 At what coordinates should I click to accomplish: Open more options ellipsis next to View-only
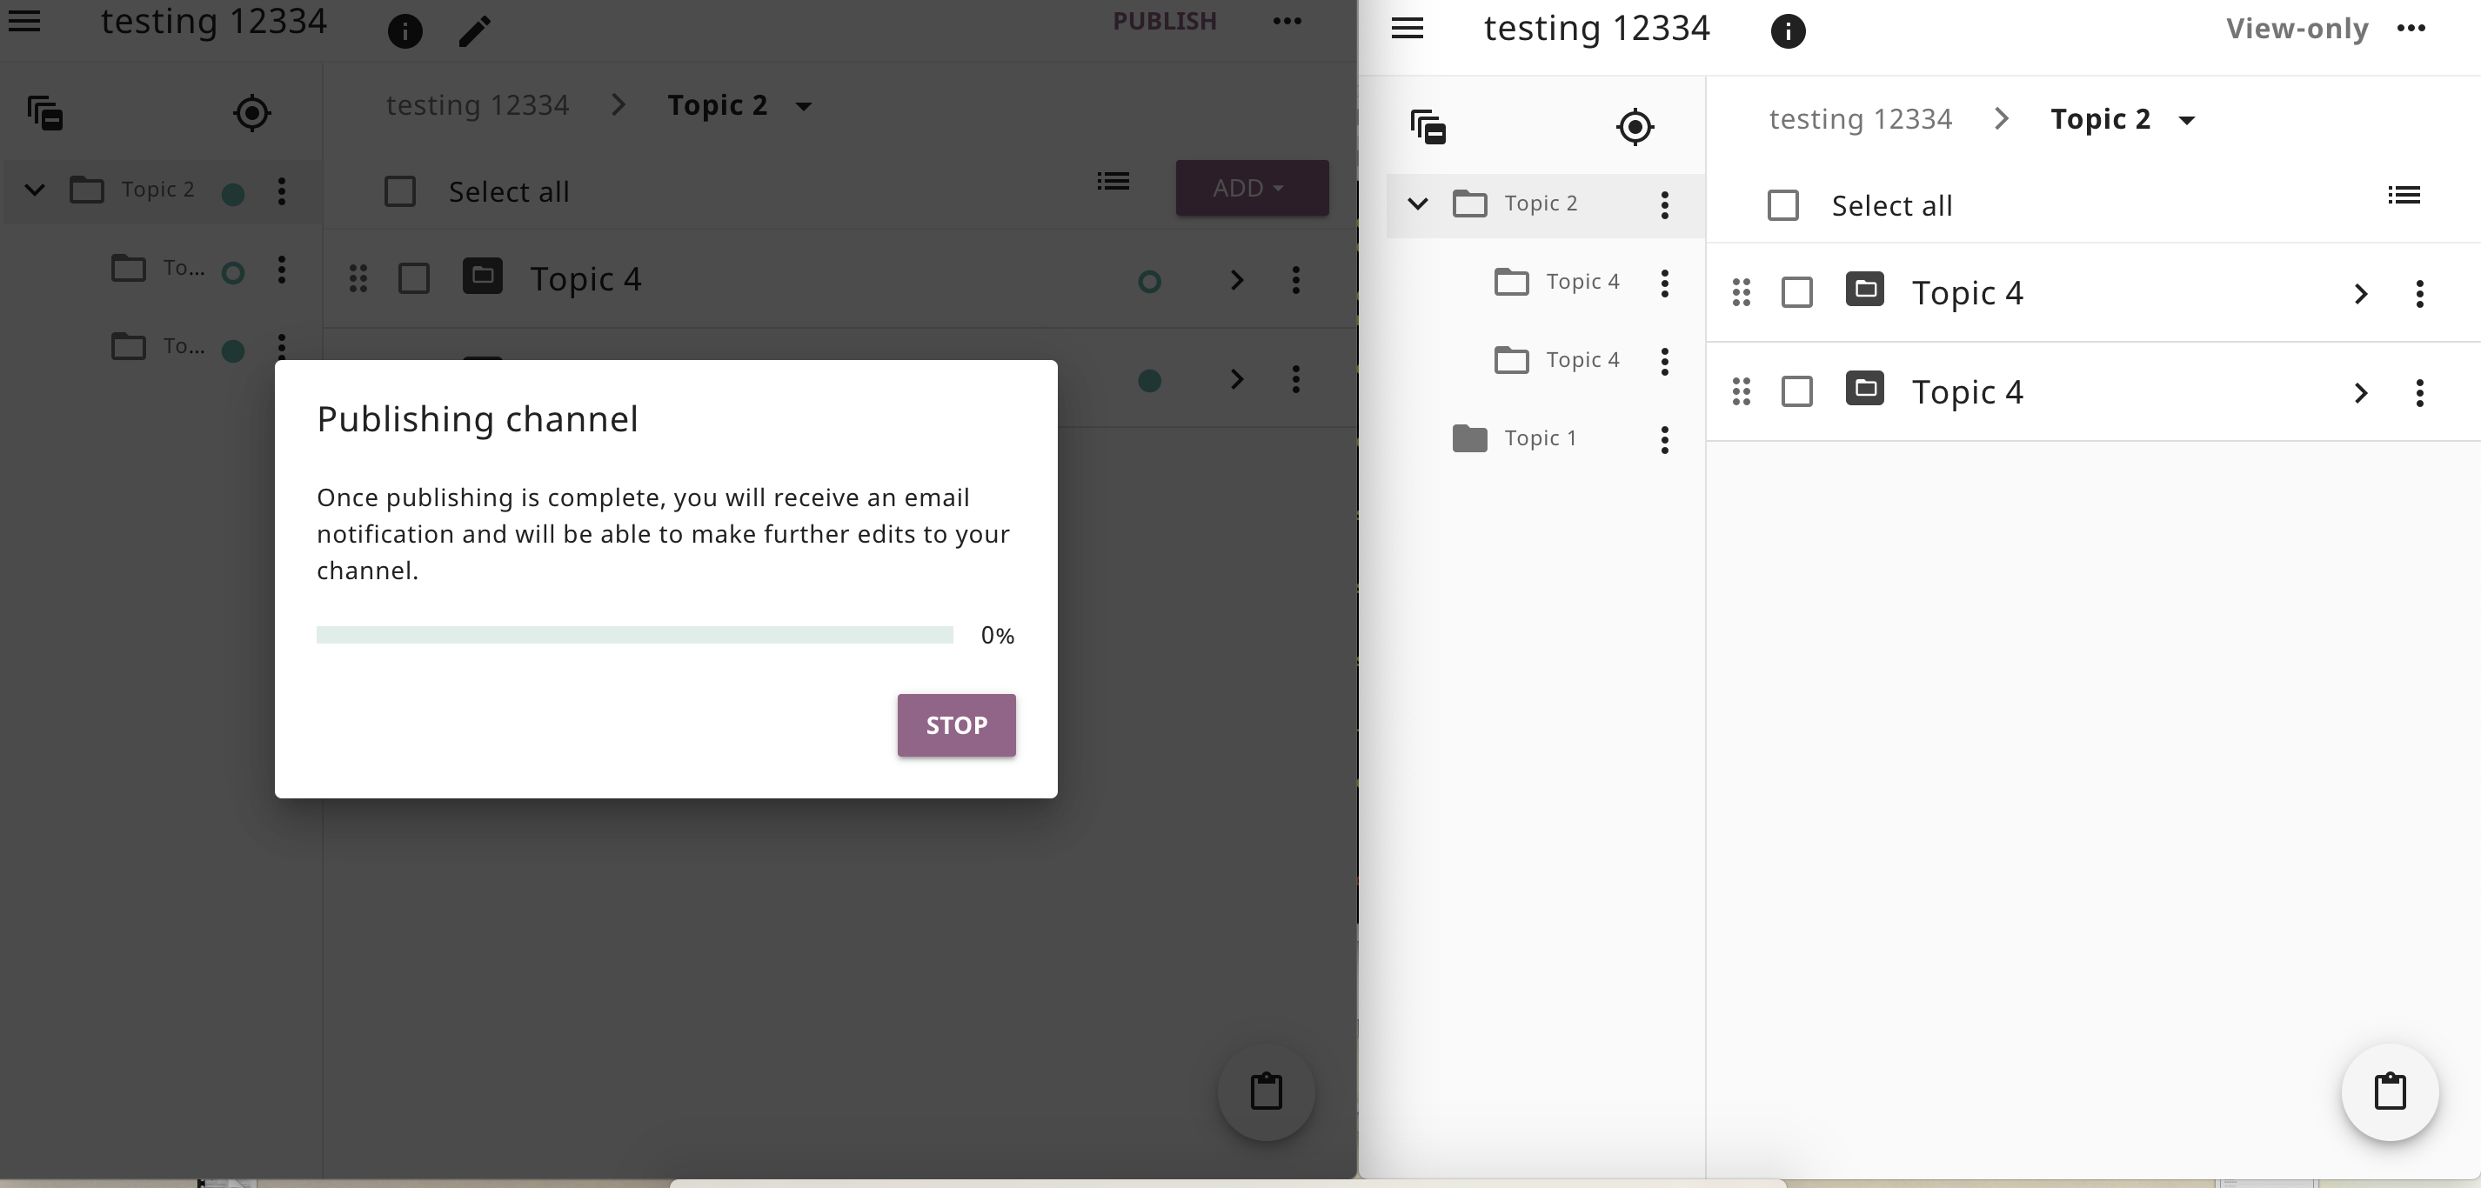[2411, 29]
